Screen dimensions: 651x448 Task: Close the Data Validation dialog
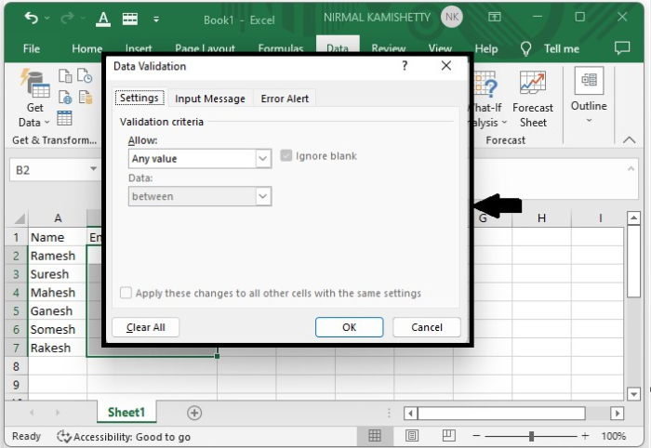tap(446, 66)
